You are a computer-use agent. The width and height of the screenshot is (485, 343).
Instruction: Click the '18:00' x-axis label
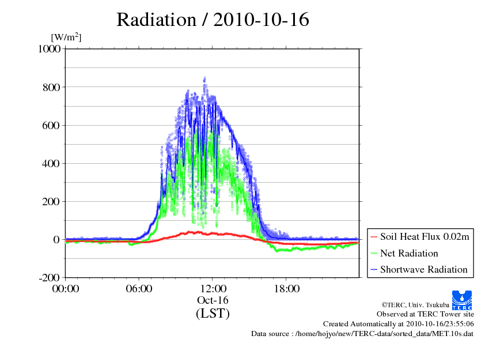click(286, 289)
